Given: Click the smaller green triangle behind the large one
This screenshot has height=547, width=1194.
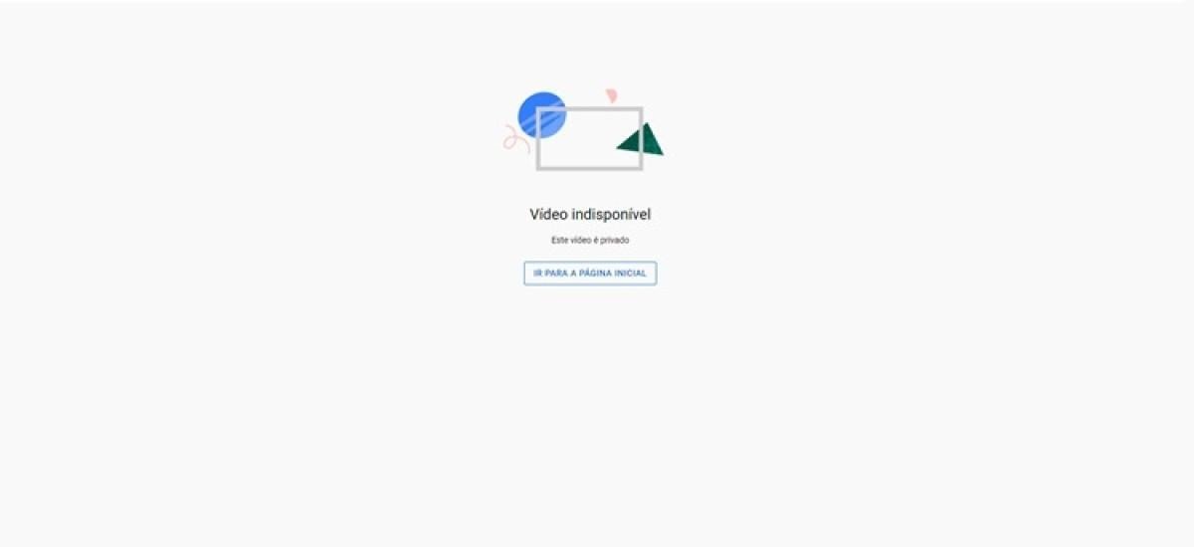Looking at the screenshot, I should click(628, 143).
